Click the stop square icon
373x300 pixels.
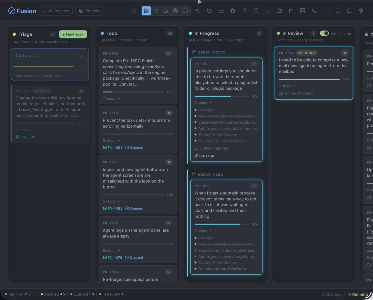coord(349,11)
